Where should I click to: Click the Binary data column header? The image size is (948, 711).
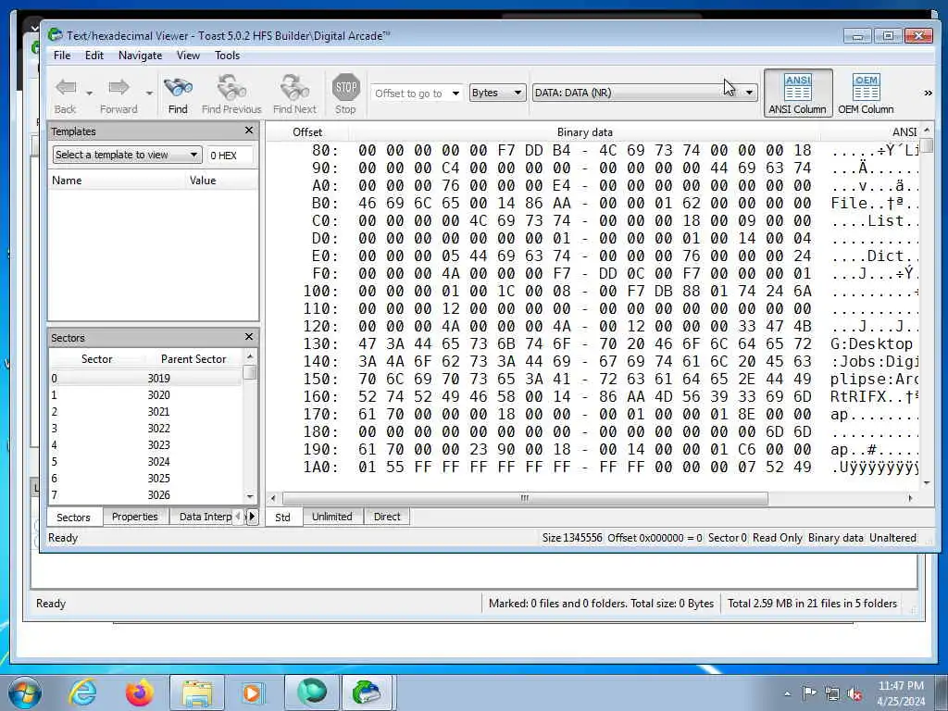(585, 131)
